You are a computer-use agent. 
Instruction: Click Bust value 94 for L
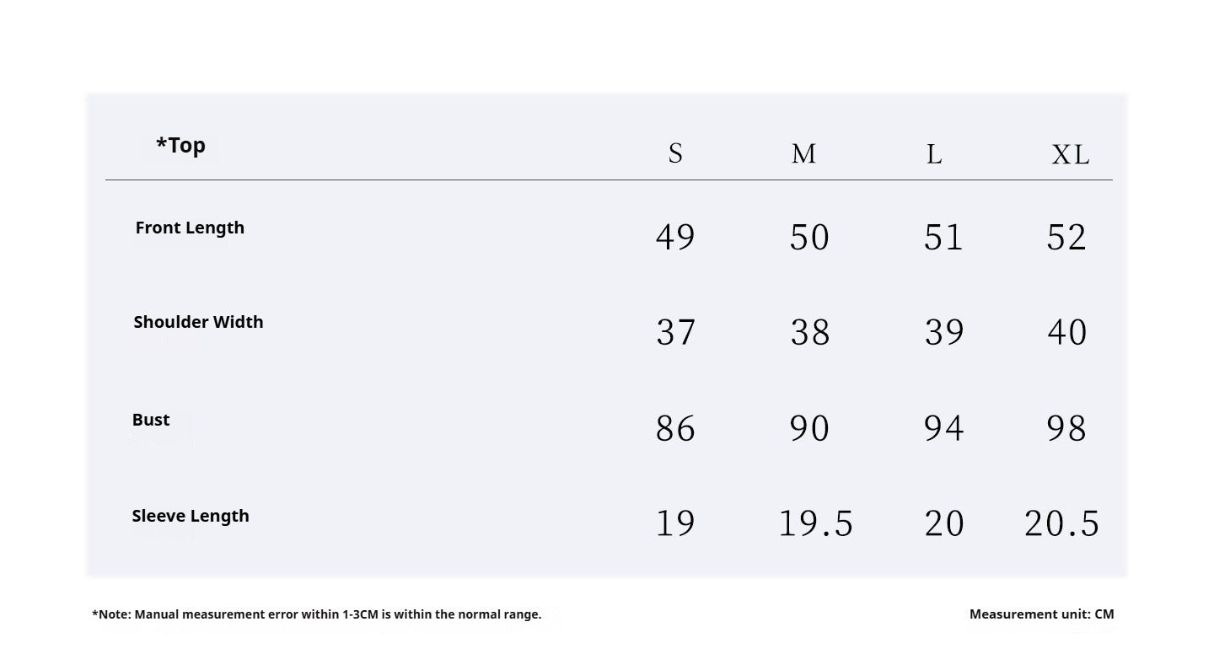point(943,428)
